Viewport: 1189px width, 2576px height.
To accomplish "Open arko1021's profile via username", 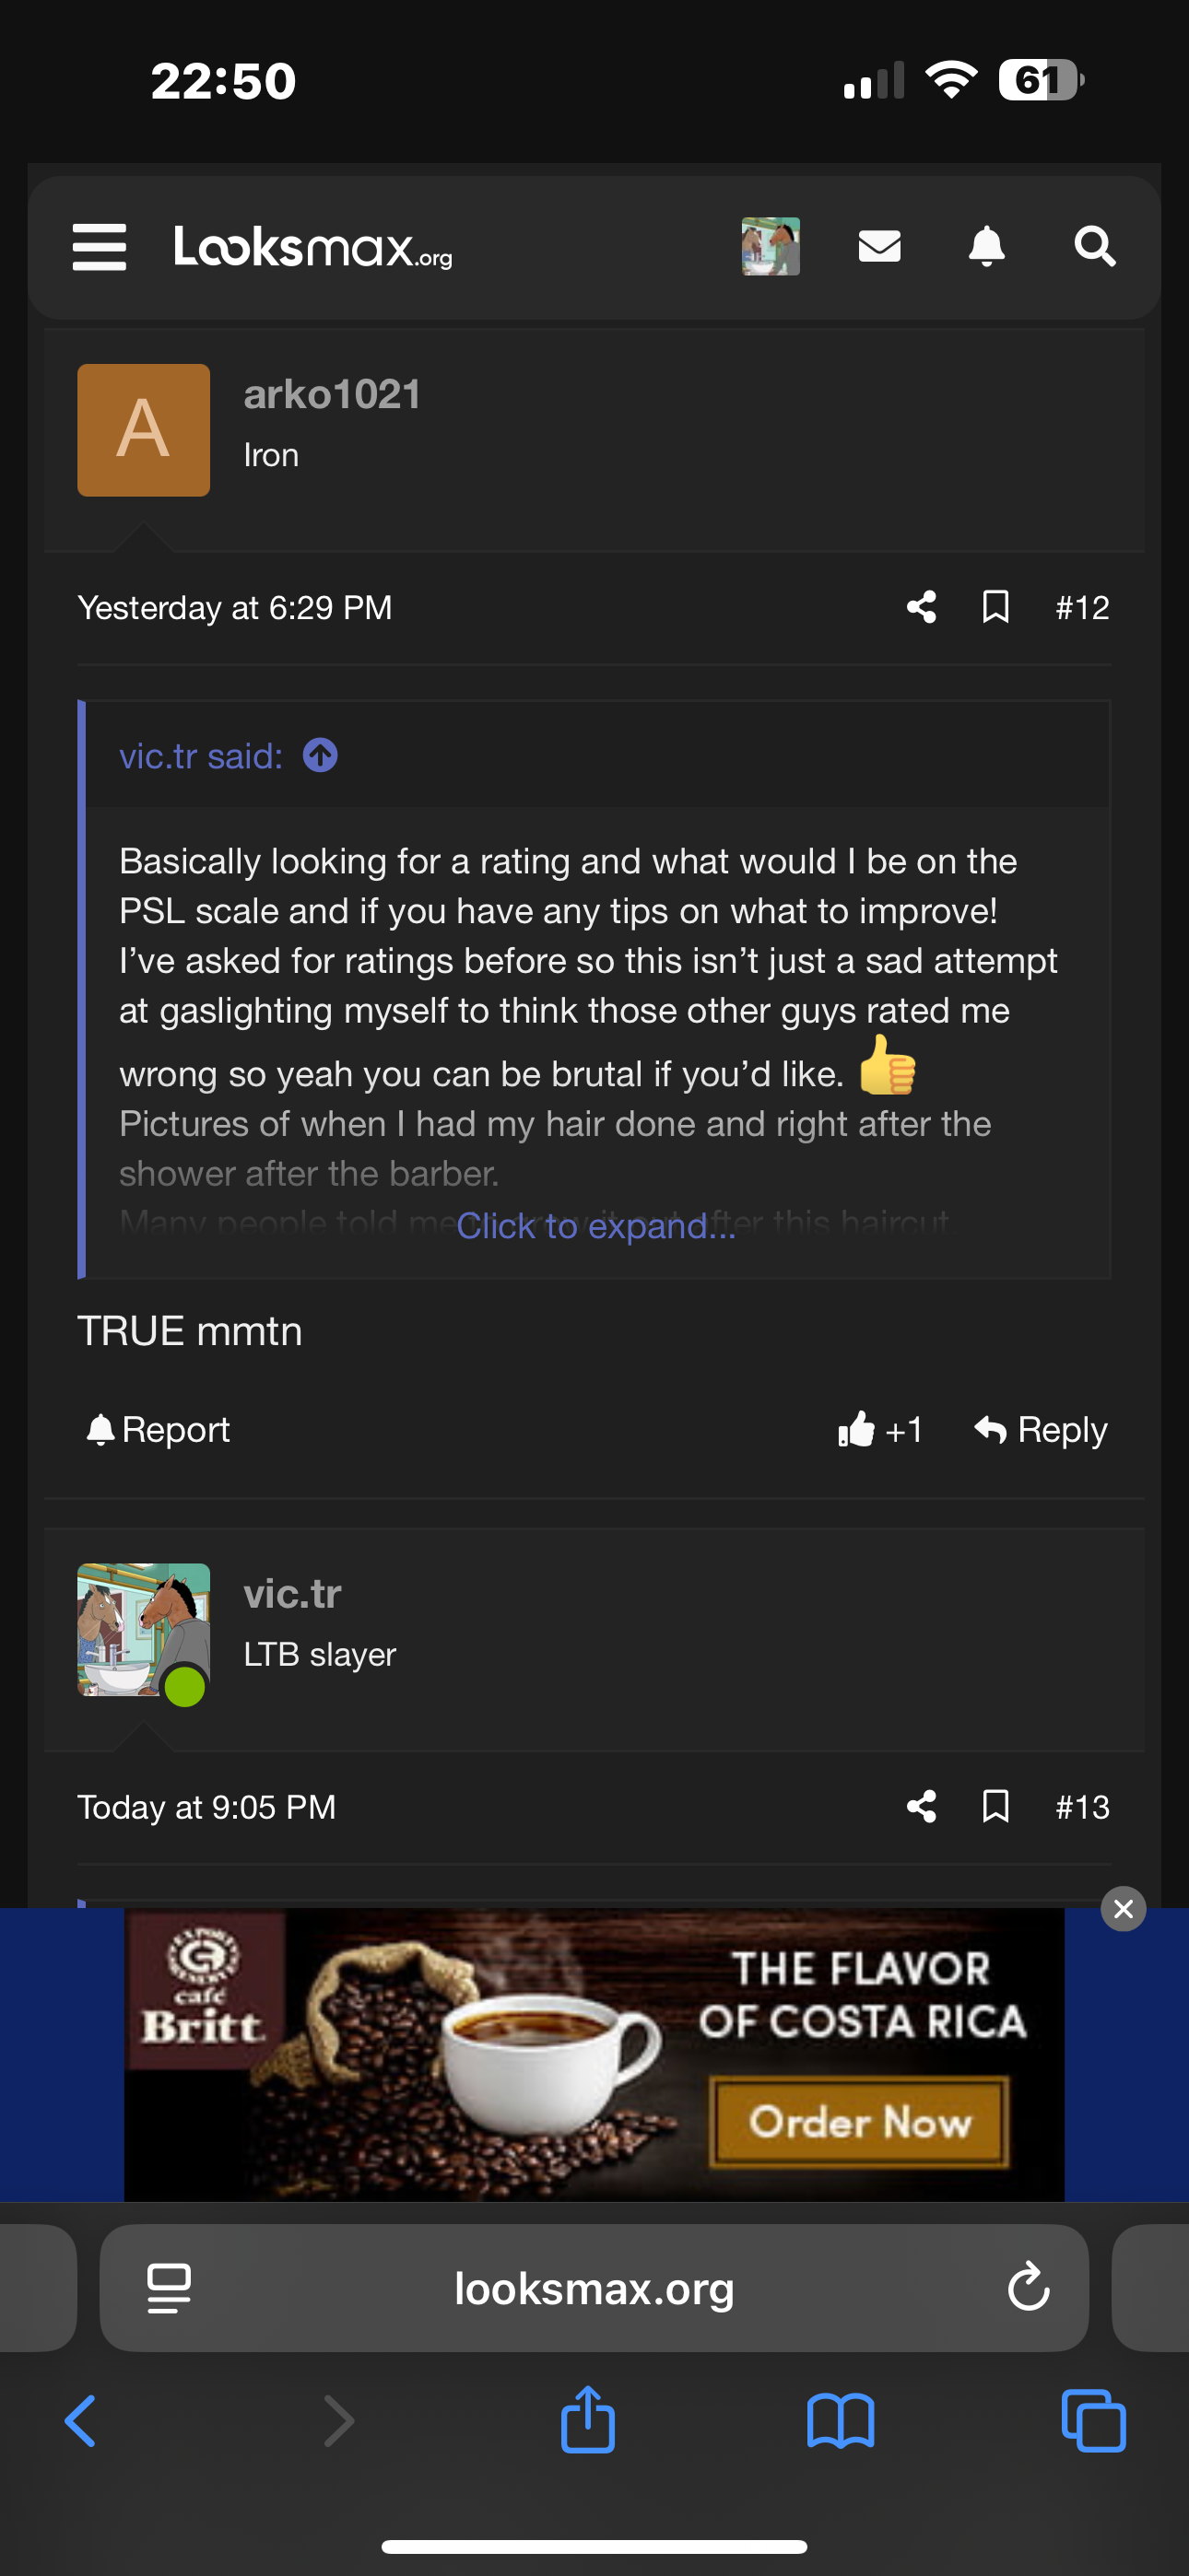I will tap(331, 395).
